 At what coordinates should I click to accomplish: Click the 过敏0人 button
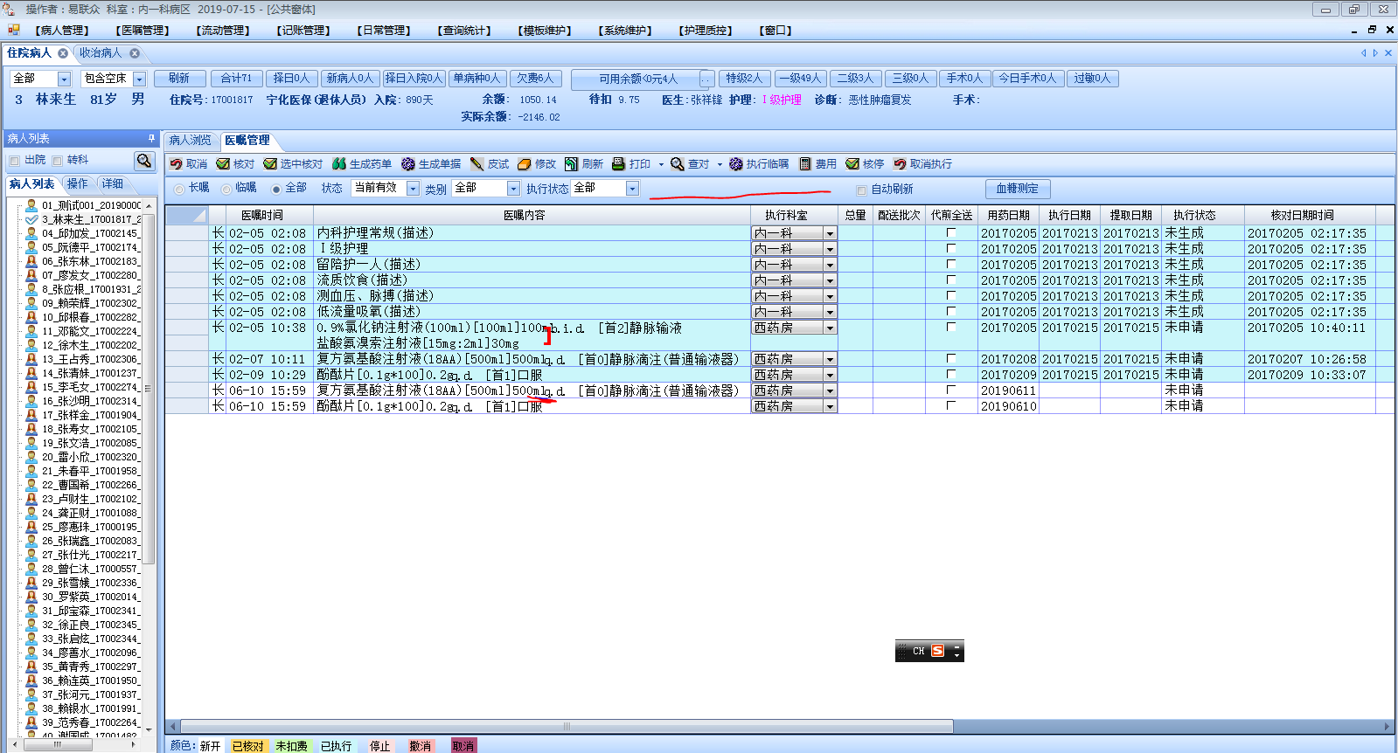1092,79
